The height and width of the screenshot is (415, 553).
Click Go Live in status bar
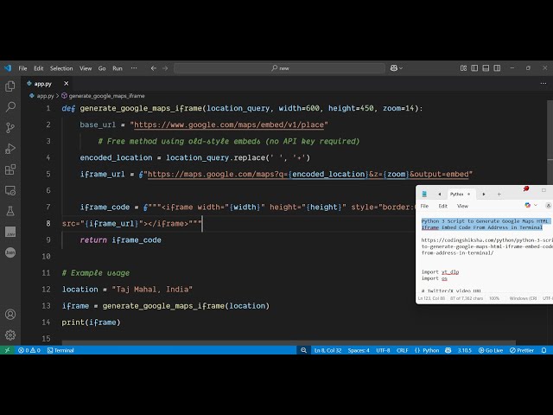click(491, 350)
